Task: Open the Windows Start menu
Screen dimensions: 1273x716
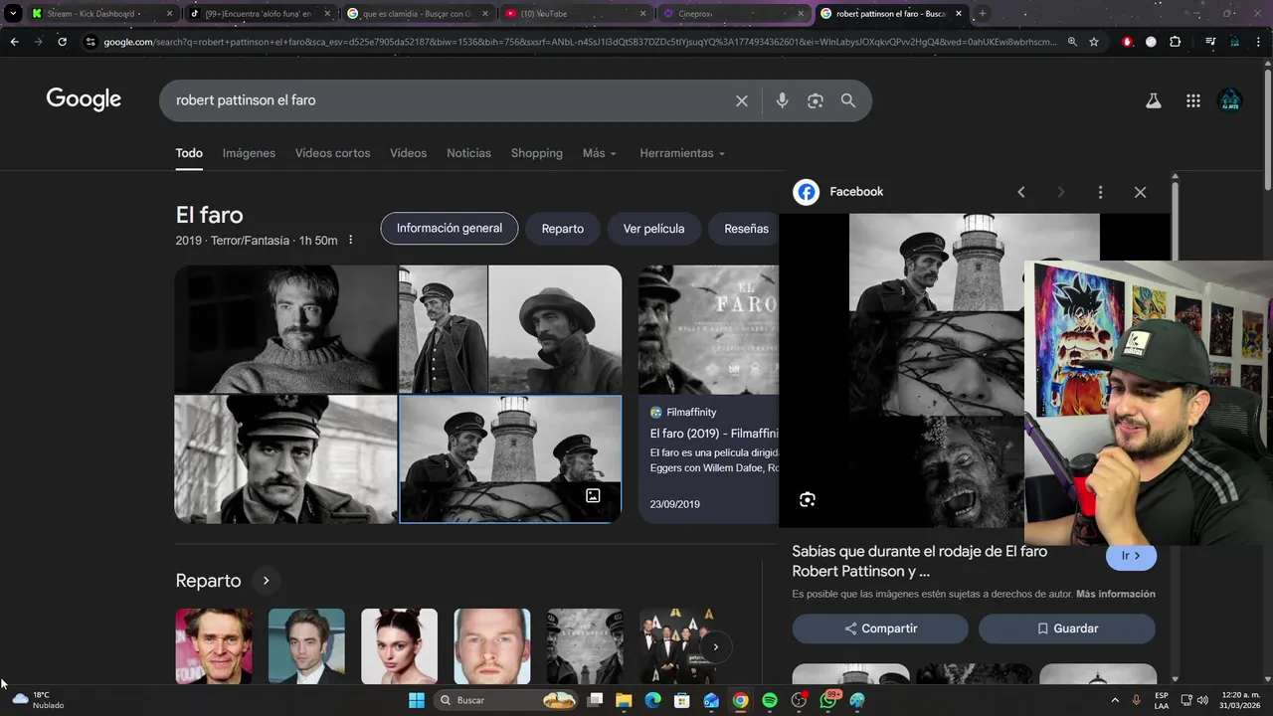Action: tap(417, 700)
